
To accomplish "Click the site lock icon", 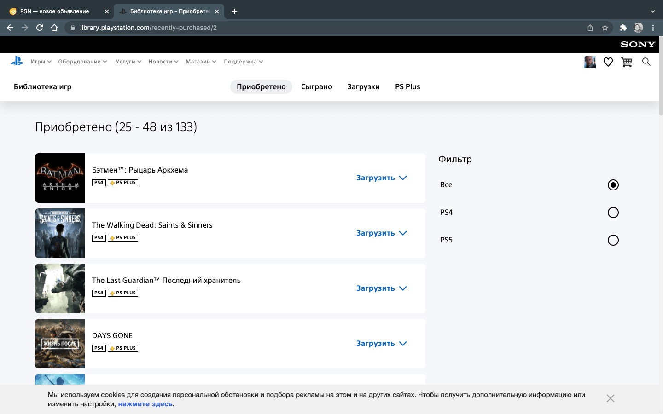I will pos(73,28).
